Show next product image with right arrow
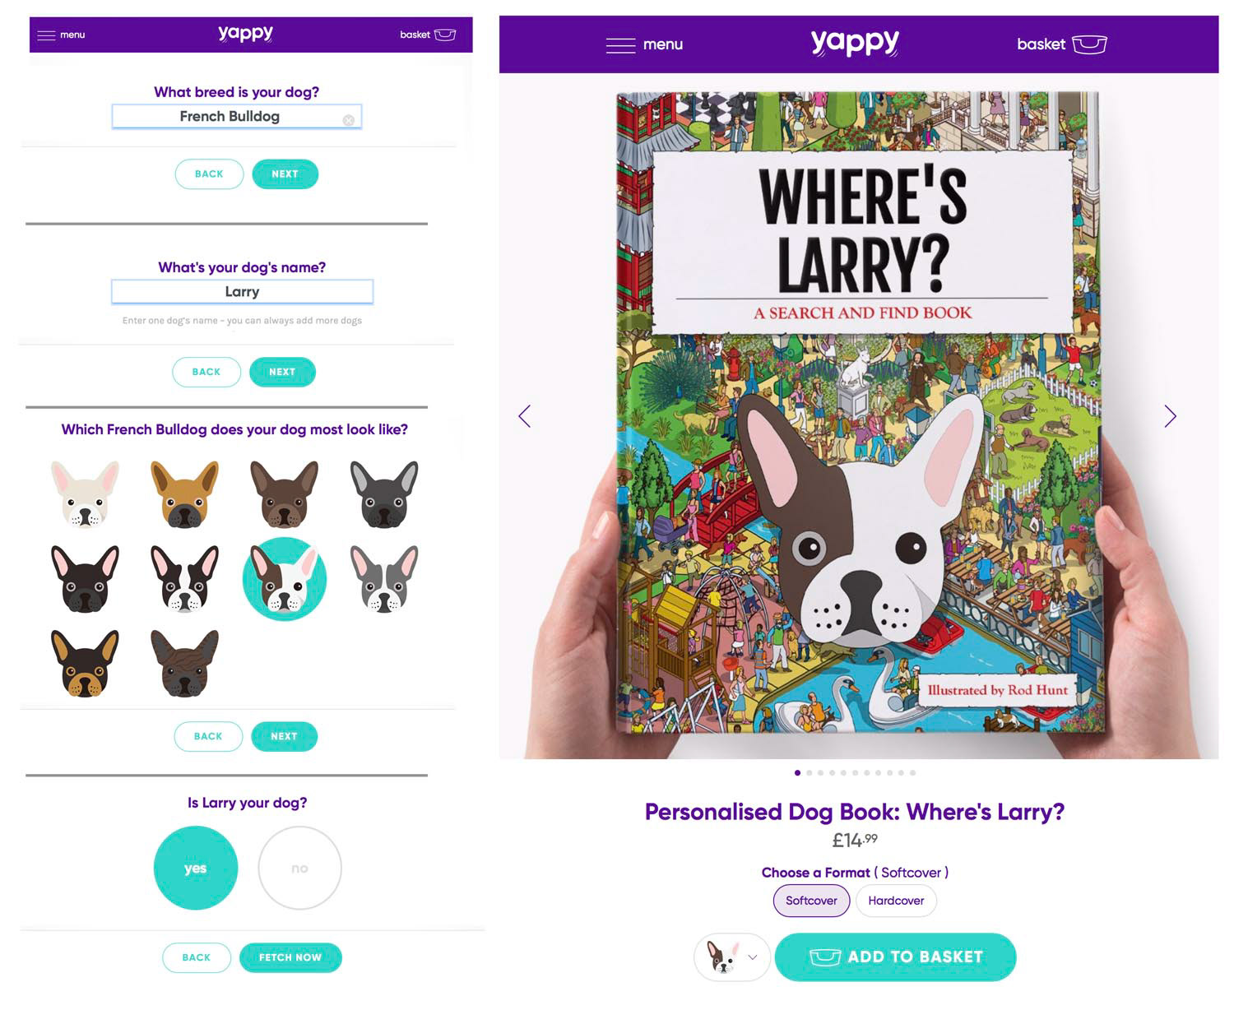1234x1010 pixels. pos(1170,416)
